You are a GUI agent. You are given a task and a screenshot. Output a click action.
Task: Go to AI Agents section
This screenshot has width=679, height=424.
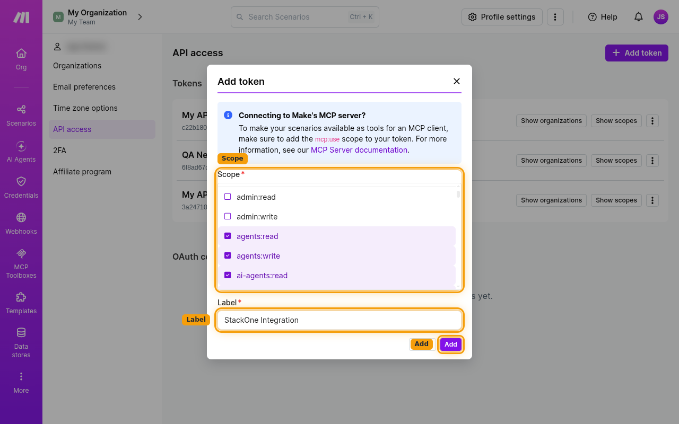(x=21, y=152)
